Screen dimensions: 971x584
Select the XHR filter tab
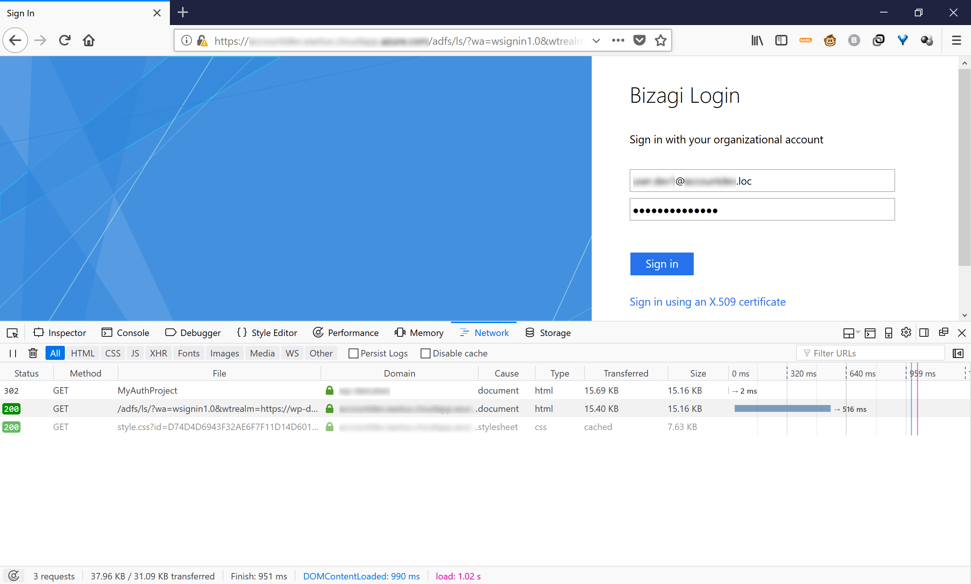pos(158,354)
